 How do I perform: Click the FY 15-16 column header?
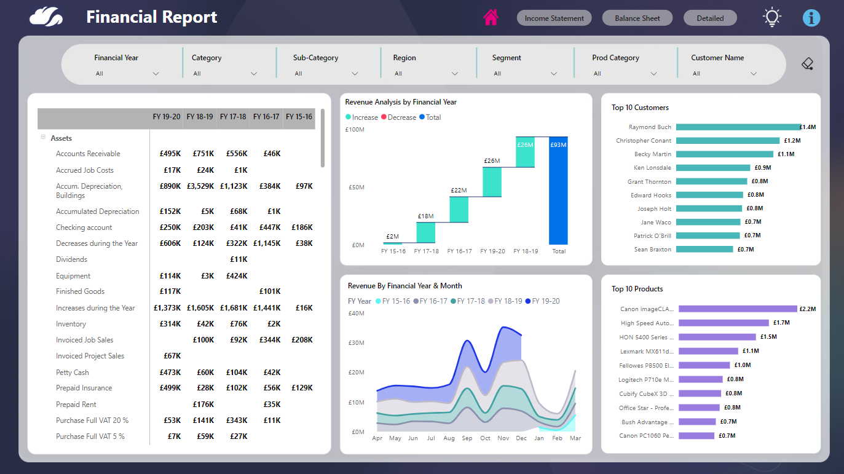[x=299, y=116]
